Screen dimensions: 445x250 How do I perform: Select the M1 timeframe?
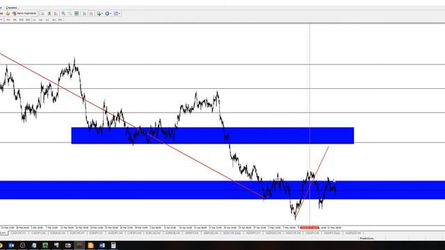(x=8, y=20)
